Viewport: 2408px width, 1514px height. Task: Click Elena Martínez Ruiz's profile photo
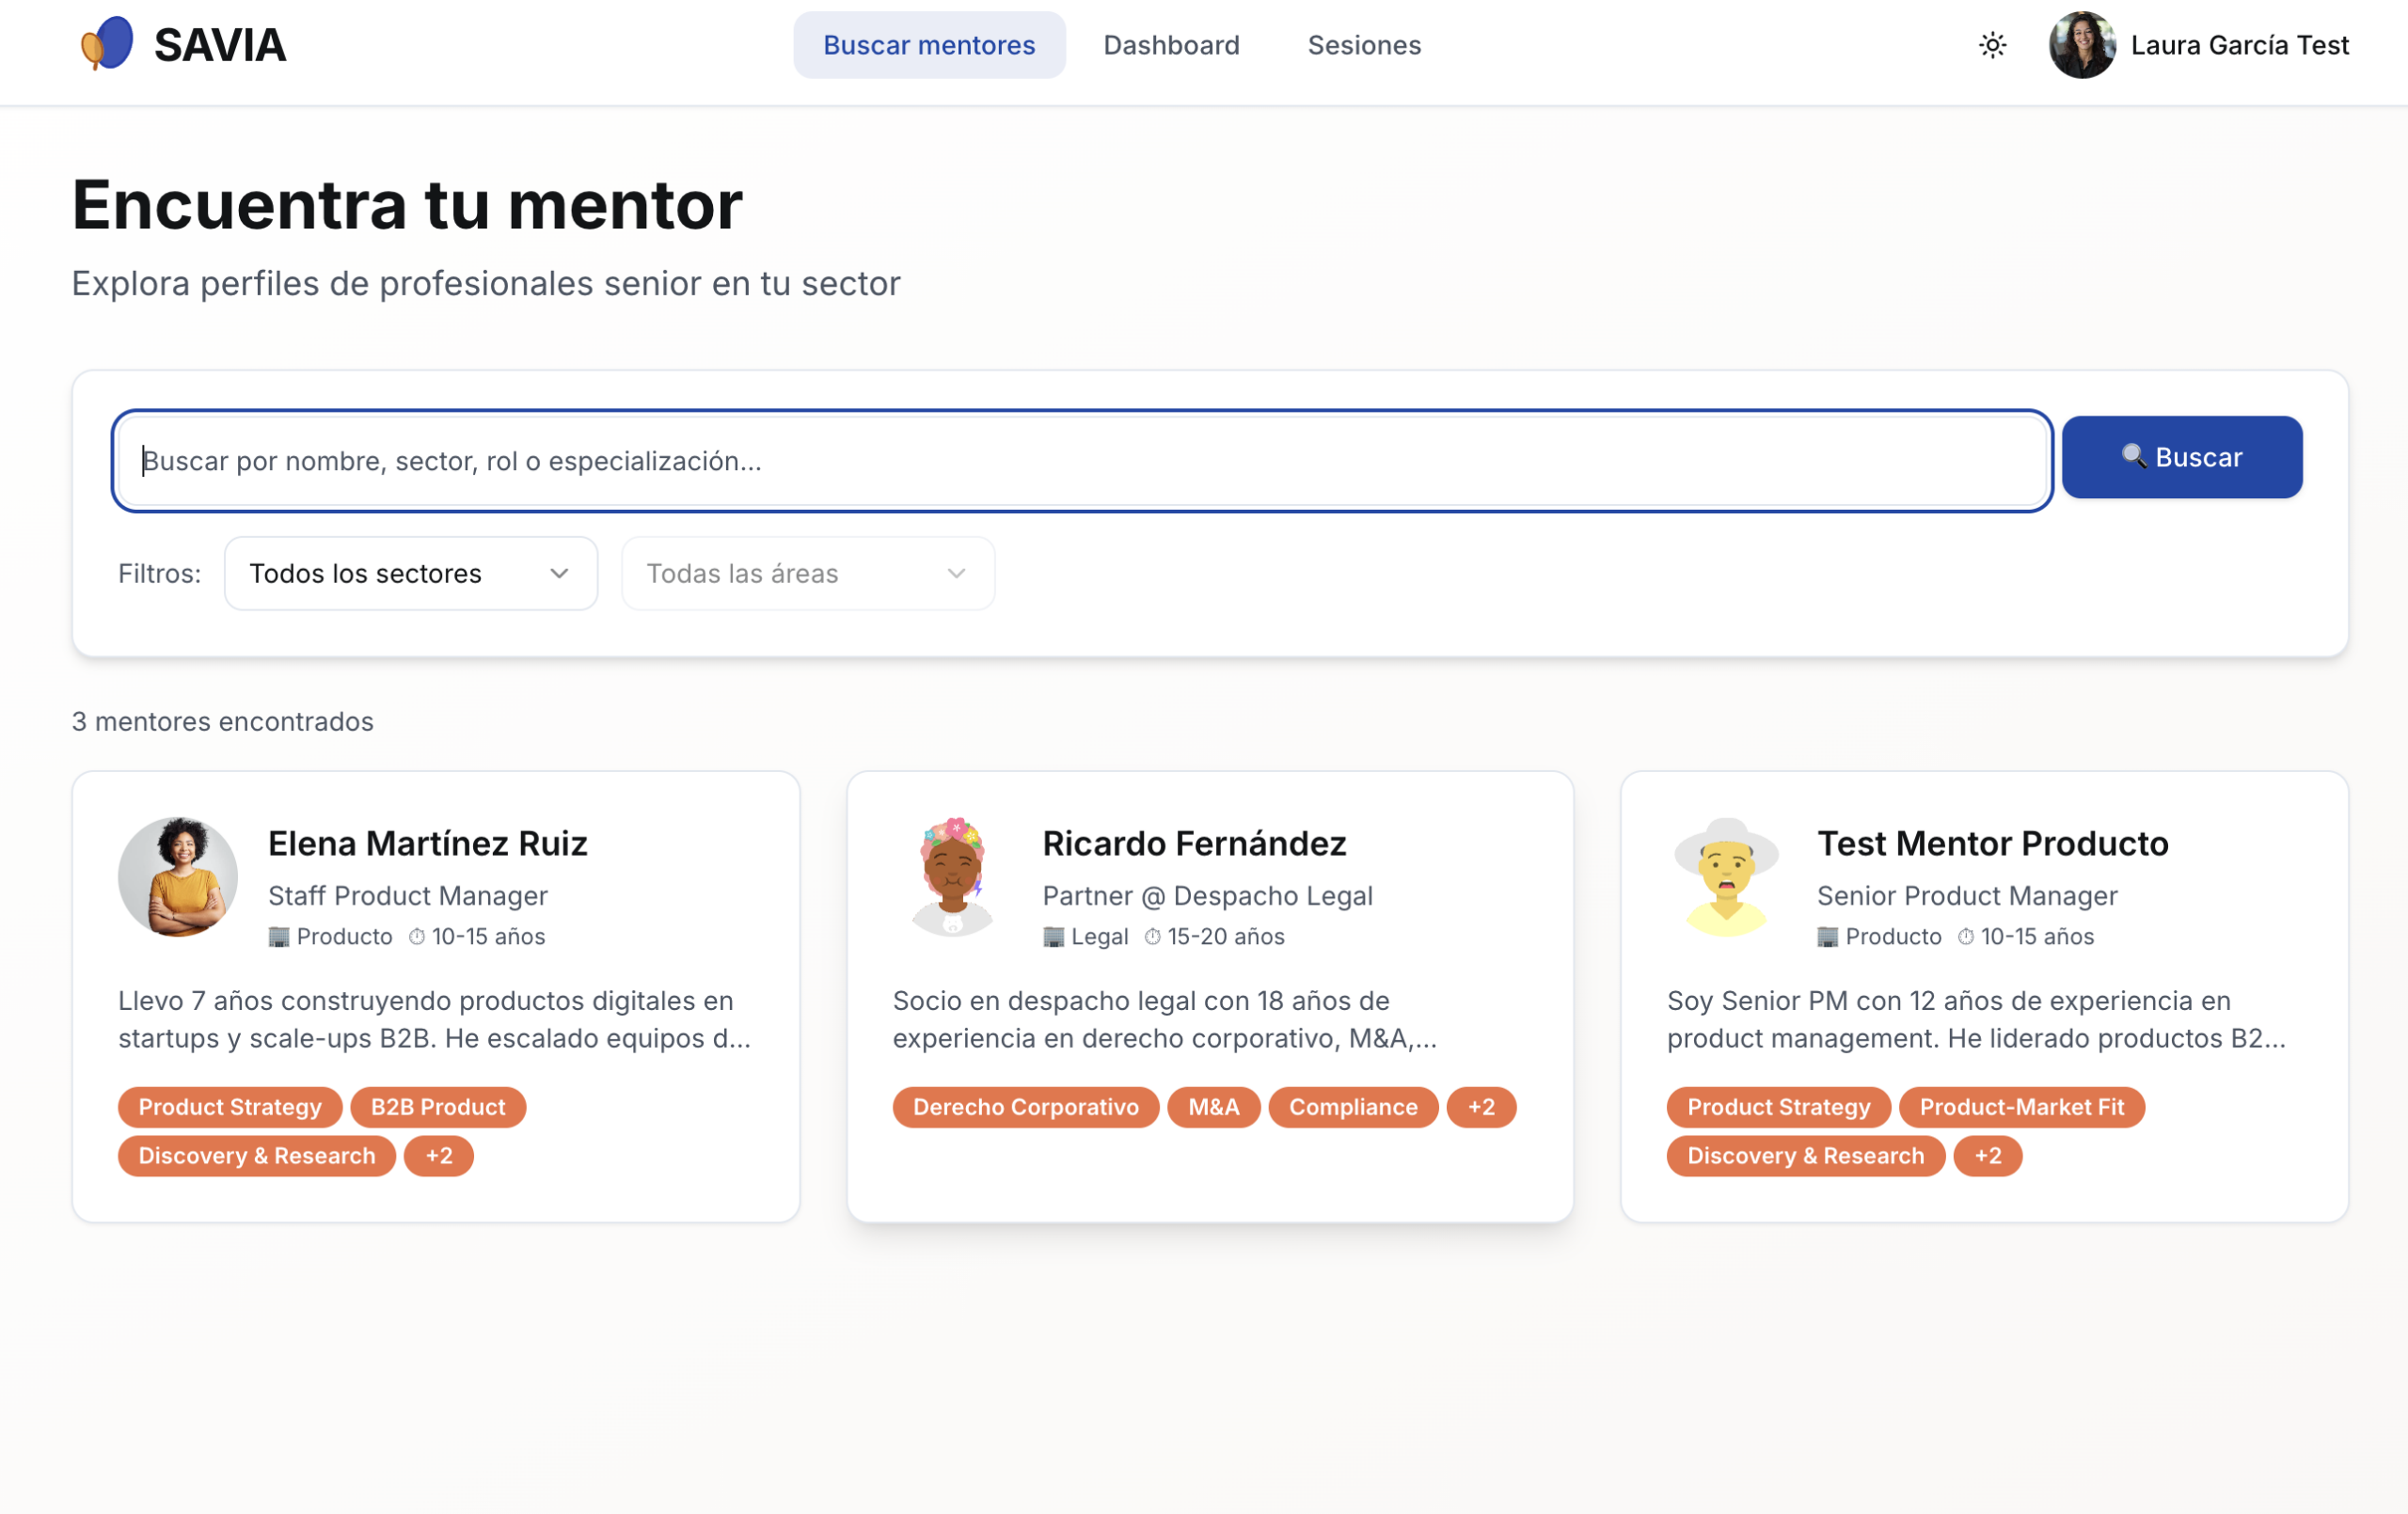pyautogui.click(x=178, y=876)
